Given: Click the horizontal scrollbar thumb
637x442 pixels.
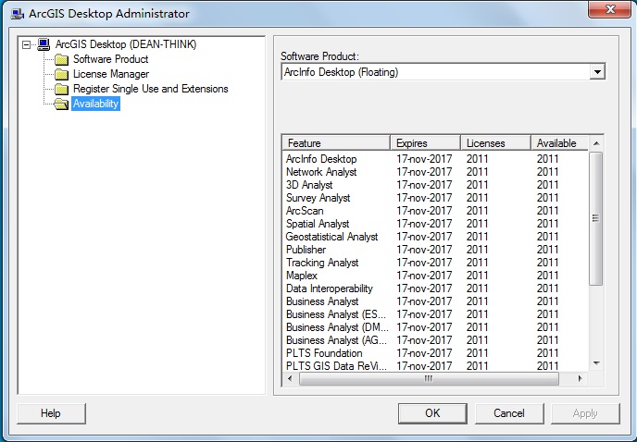Looking at the screenshot, I should click(x=429, y=379).
